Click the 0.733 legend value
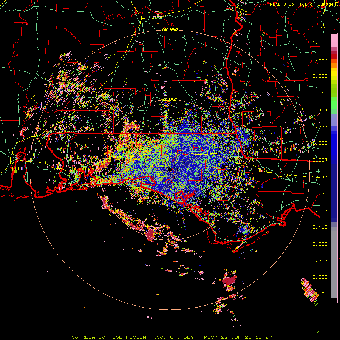Screen dimensions: 340x340 point(320,127)
